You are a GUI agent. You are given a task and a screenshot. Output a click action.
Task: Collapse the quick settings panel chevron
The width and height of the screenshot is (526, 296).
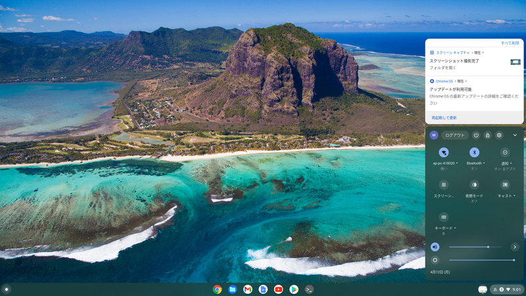tap(515, 135)
